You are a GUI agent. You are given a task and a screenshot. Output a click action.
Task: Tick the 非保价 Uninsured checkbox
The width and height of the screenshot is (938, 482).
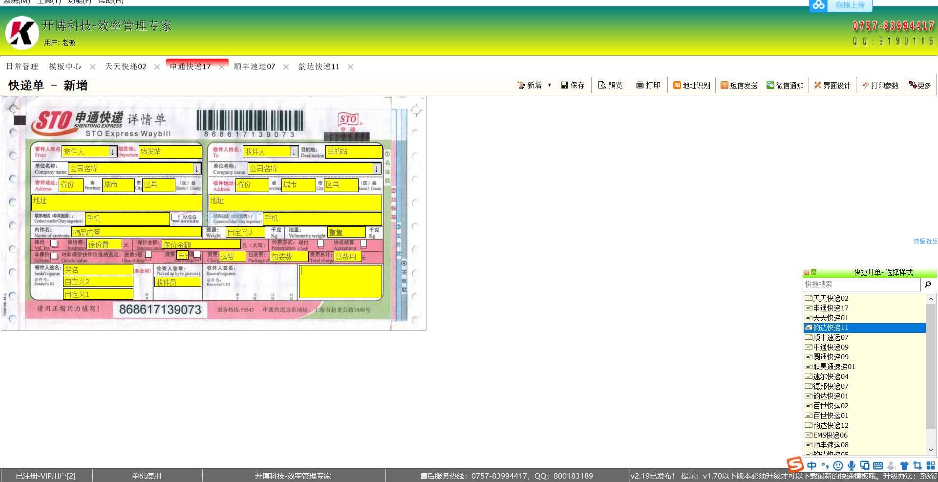point(54,255)
